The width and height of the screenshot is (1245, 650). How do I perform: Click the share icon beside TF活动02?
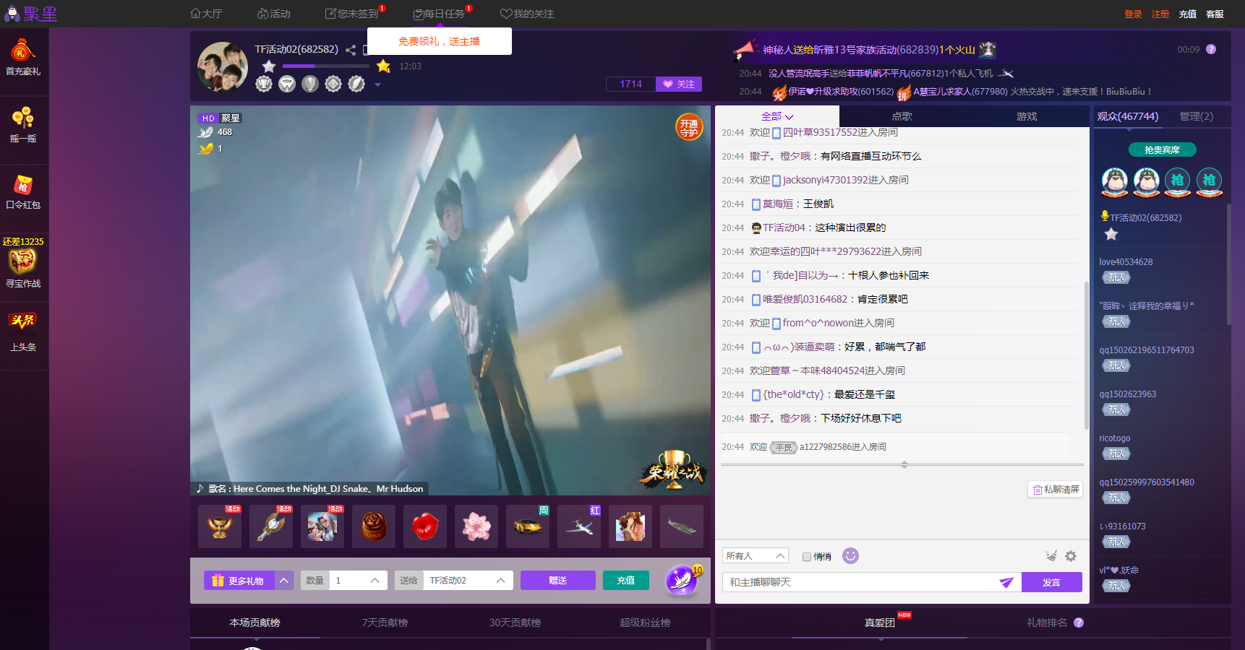pyautogui.click(x=351, y=50)
